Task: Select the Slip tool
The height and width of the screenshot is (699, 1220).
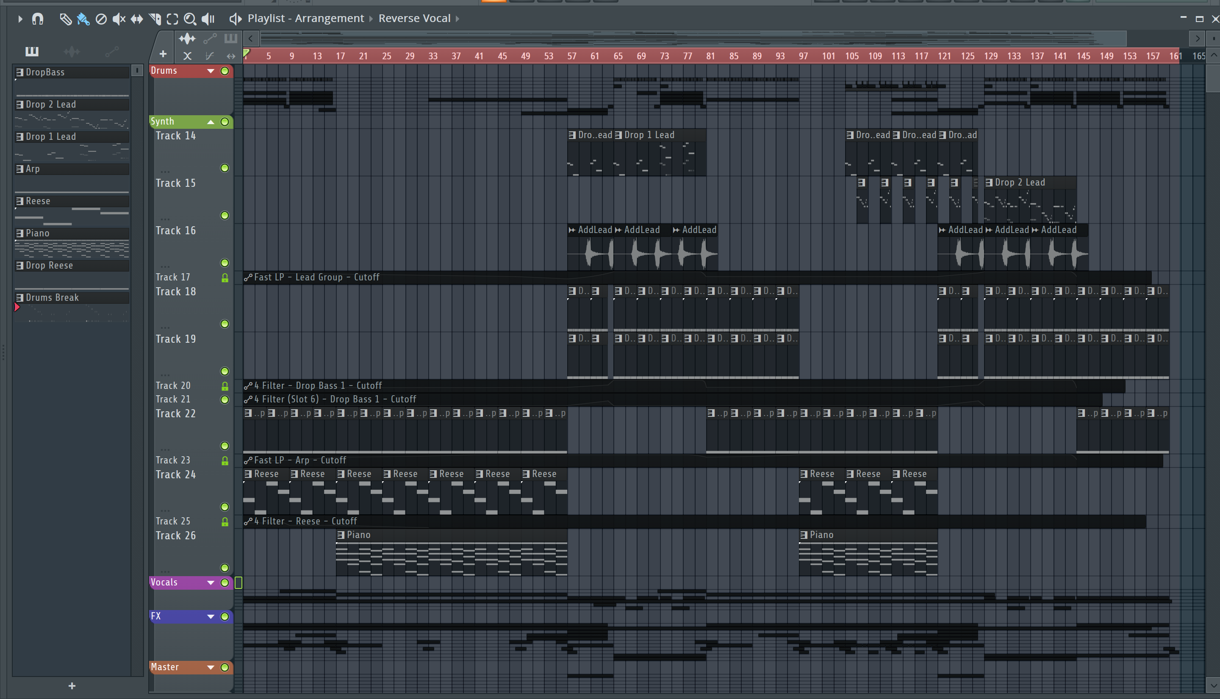Action: point(137,19)
